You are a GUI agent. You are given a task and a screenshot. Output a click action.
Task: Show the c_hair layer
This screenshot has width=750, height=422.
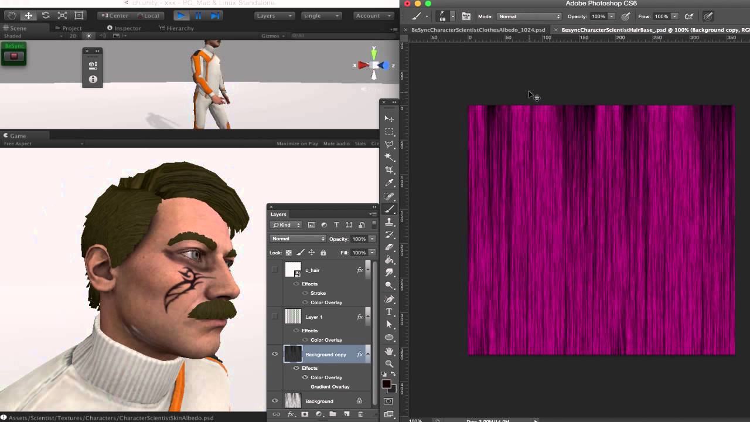click(274, 270)
